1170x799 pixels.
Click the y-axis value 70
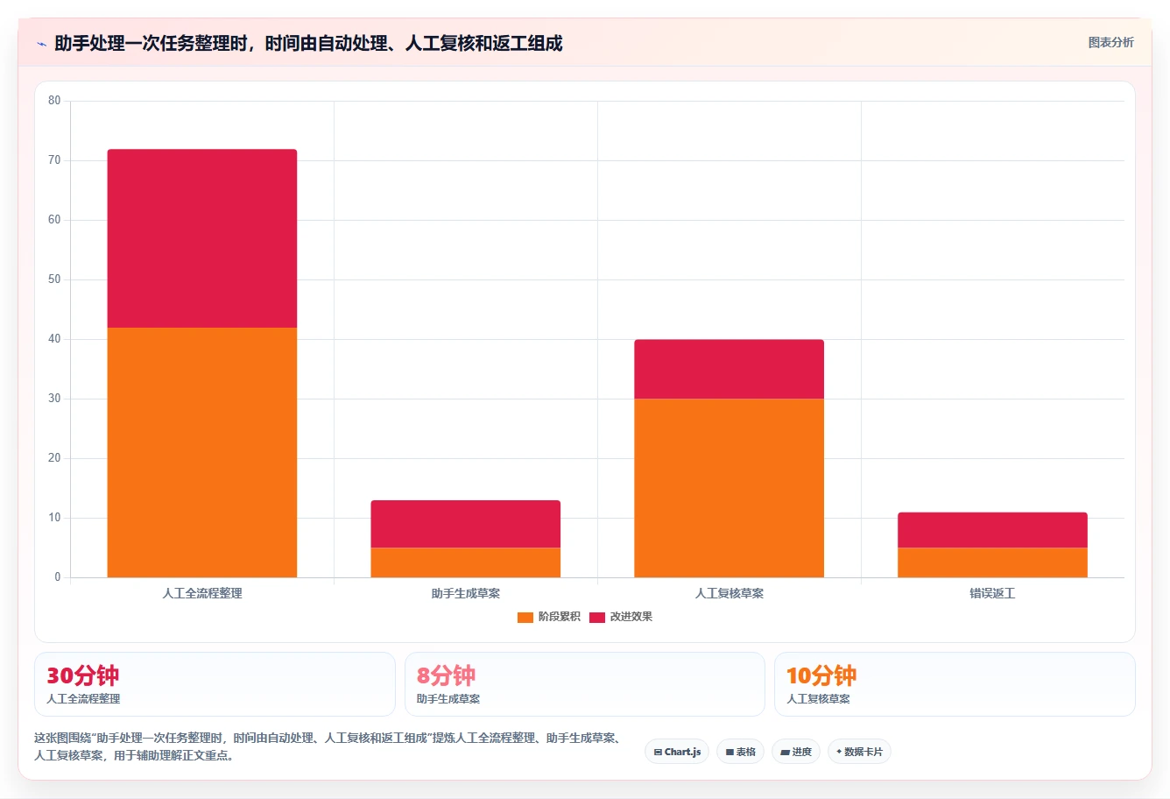54,160
